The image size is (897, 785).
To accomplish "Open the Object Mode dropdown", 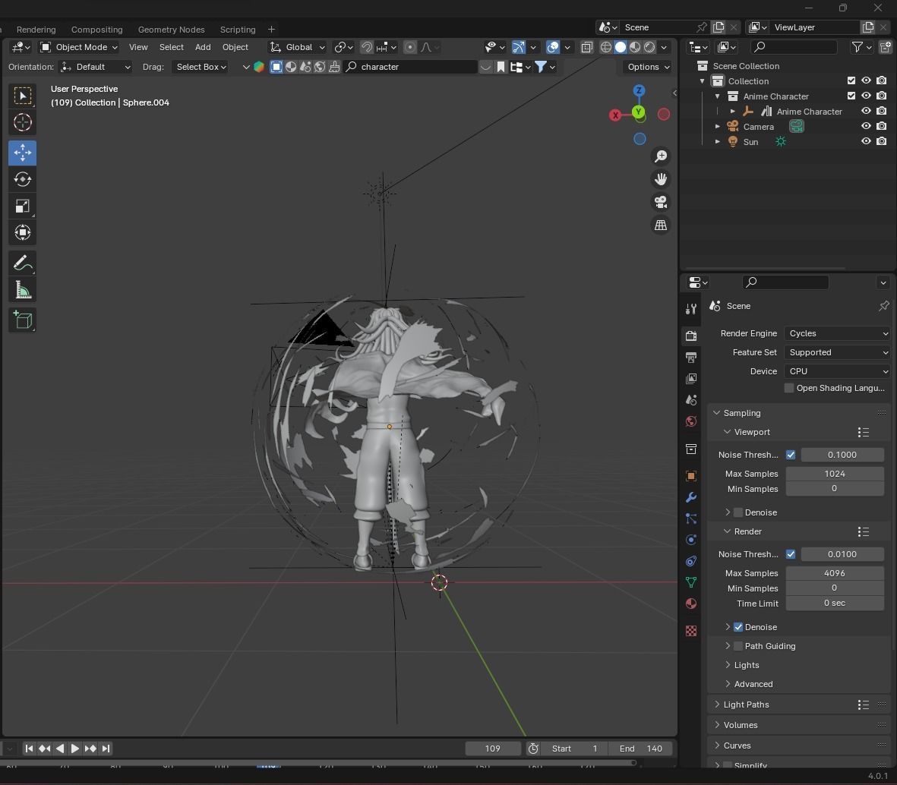I will coord(79,47).
